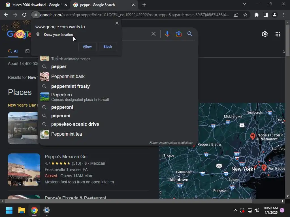Open a new browser tab
The image size is (290, 217).
(144, 5)
